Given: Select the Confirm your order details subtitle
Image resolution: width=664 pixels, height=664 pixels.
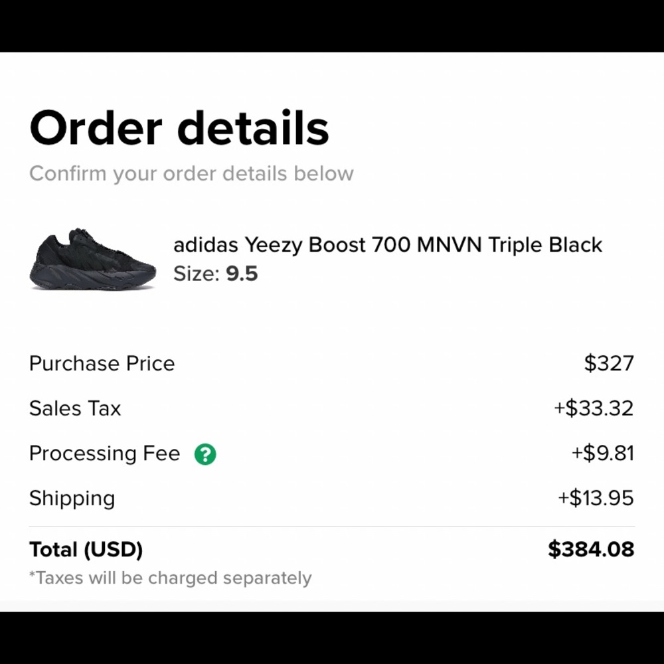Looking at the screenshot, I should point(191,173).
